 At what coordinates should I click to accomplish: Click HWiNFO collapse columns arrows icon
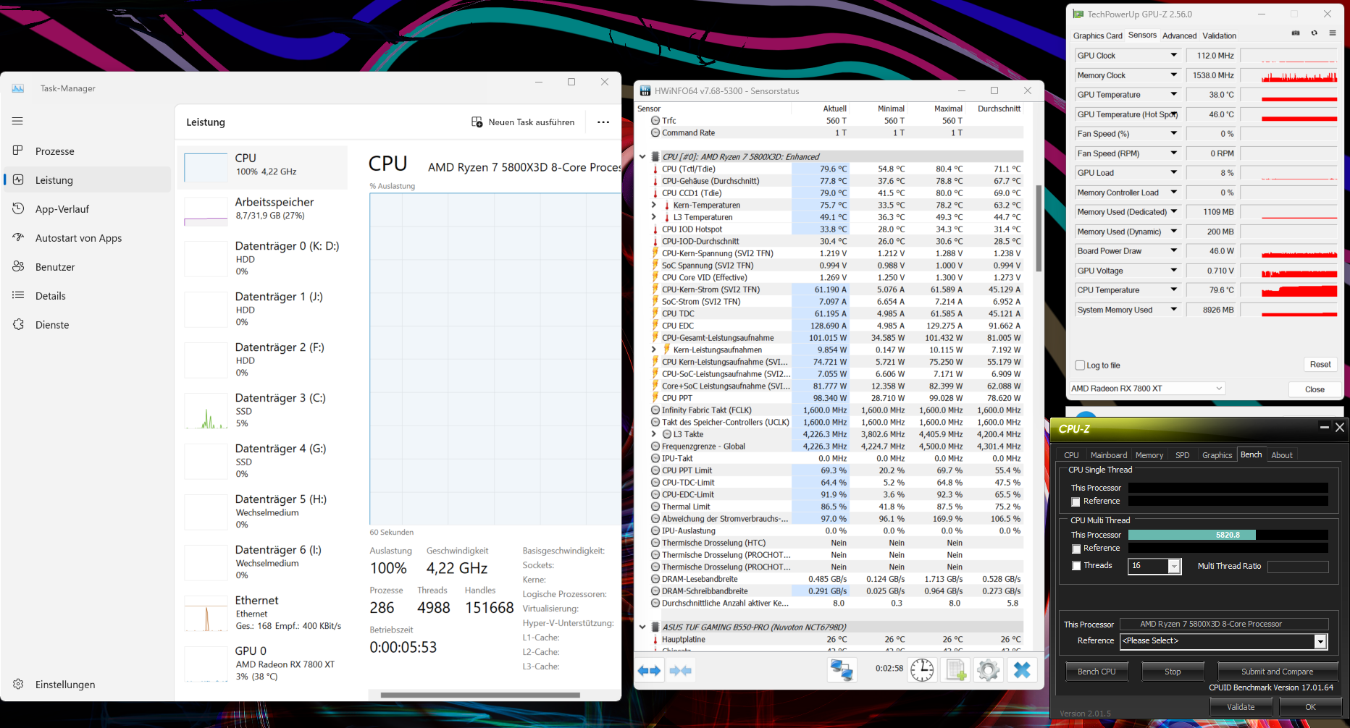coord(680,671)
